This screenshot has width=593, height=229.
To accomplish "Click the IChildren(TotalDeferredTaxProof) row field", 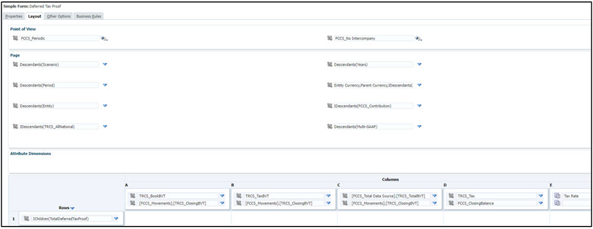I will pos(72,218).
